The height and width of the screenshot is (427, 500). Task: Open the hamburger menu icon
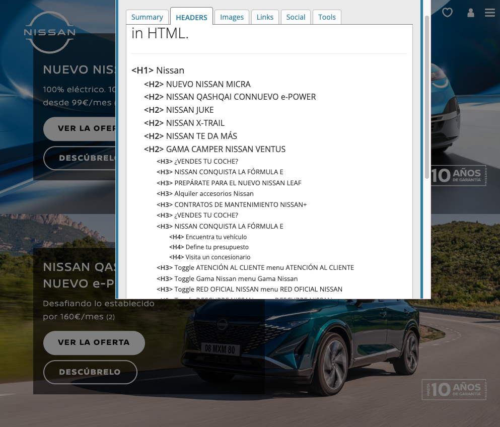pyautogui.click(x=490, y=13)
